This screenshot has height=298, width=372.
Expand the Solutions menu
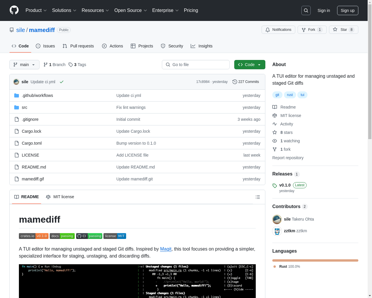(x=64, y=10)
